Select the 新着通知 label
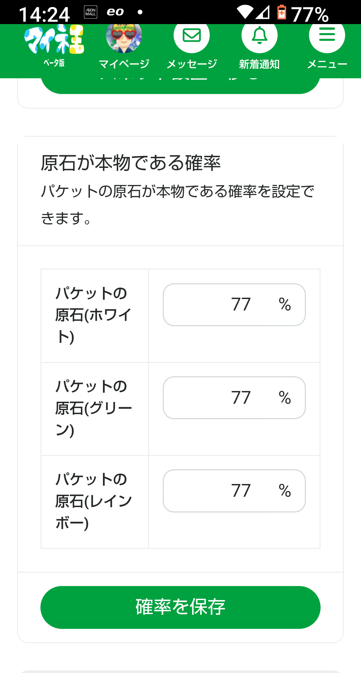Image resolution: width=361 pixels, height=673 pixels. point(259,64)
